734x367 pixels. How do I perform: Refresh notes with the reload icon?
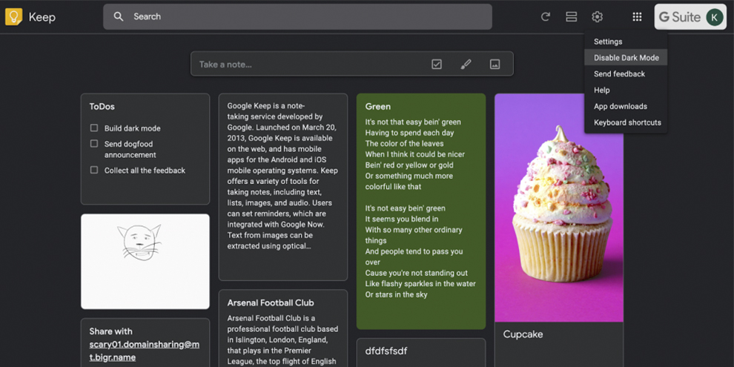point(546,17)
